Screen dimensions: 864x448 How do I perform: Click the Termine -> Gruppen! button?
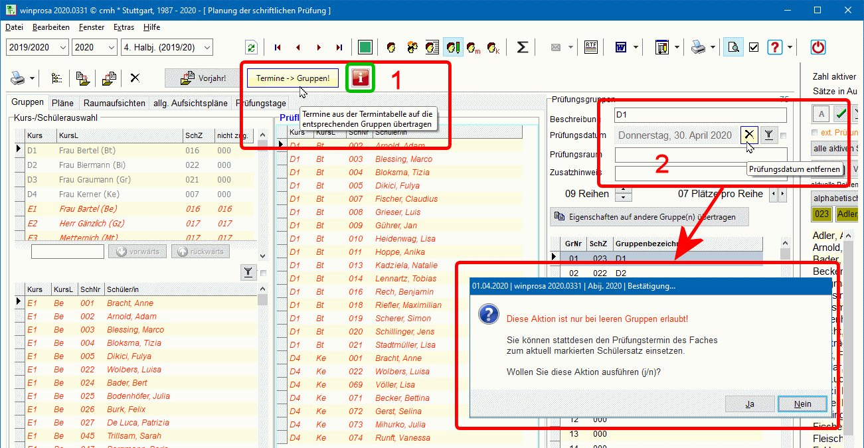coord(293,78)
